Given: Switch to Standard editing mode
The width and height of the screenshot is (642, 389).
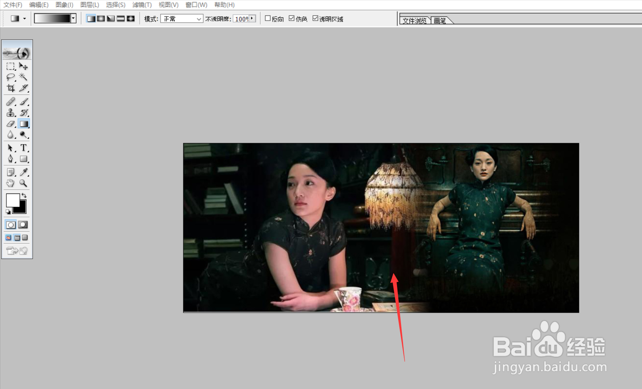Looking at the screenshot, I should click(11, 224).
